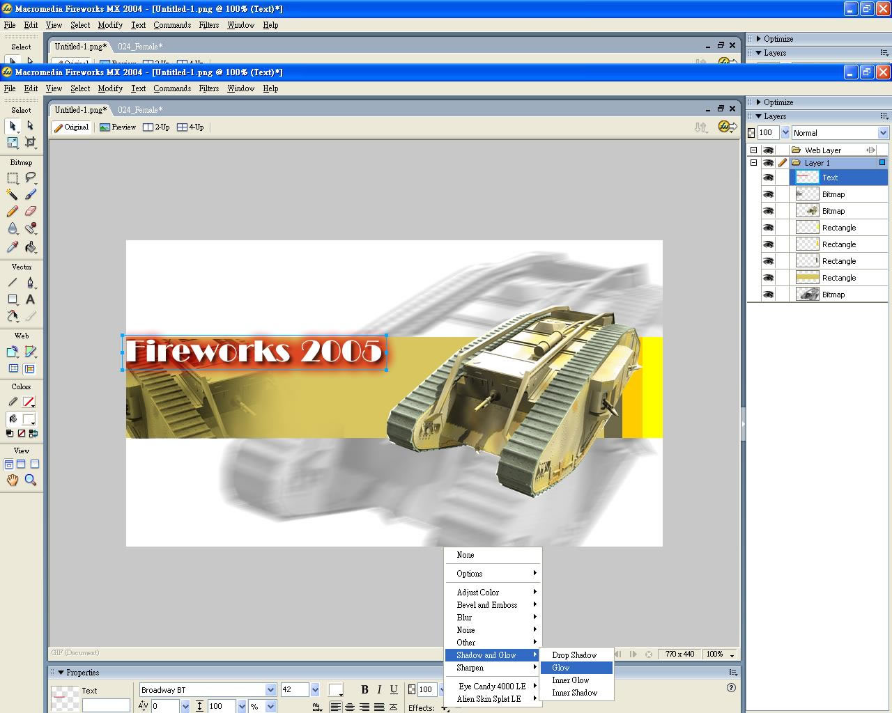Screen dimensions: 892x713
Task: Collapse the Layer 1 tree node
Action: point(753,163)
